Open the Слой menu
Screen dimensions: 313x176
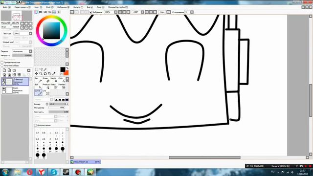click(x=50, y=7)
